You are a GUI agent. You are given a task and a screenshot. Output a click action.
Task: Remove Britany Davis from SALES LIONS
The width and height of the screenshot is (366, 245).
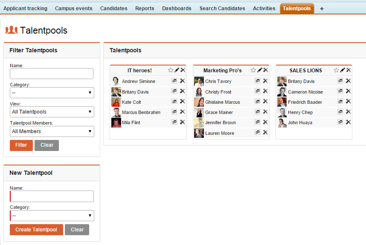(348, 81)
